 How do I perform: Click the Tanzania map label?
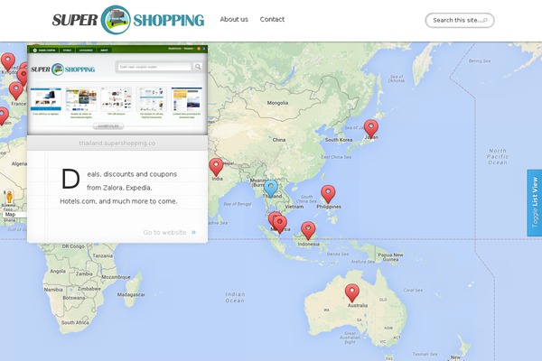(x=103, y=256)
